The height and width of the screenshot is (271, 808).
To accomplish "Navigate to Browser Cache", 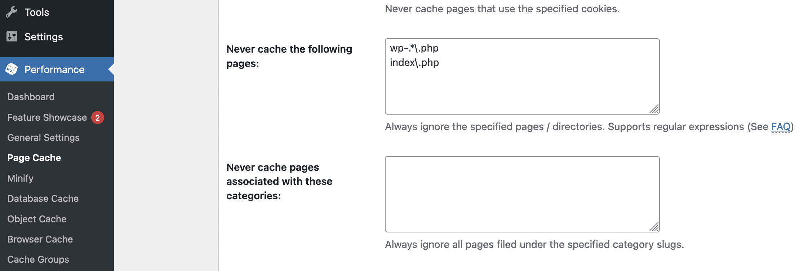I will coord(40,239).
